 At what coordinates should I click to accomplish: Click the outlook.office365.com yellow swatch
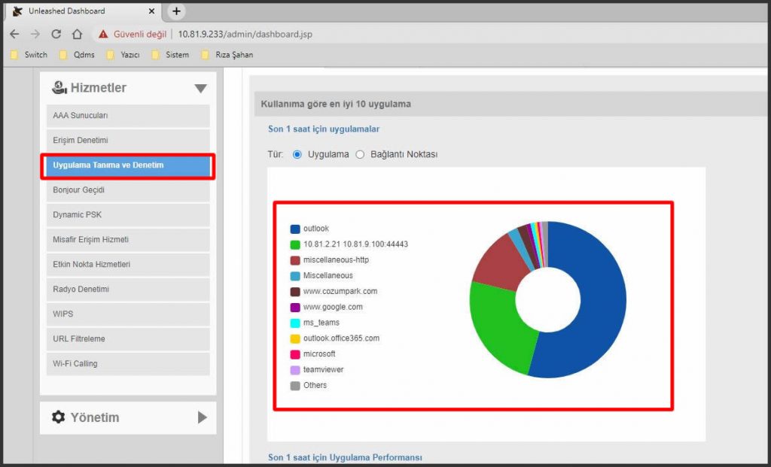click(x=295, y=339)
